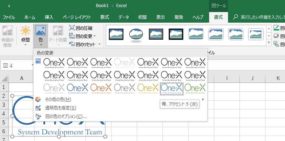Click Set Transparent Color (透明色を指定)

pyautogui.click(x=120, y=108)
